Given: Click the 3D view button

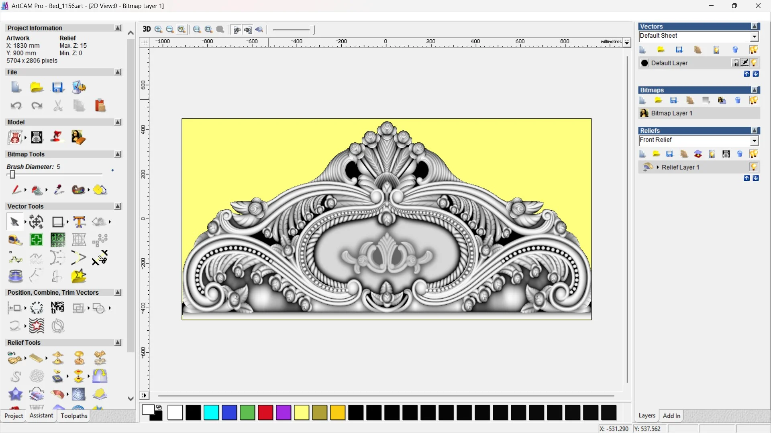Looking at the screenshot, I should pyautogui.click(x=147, y=29).
